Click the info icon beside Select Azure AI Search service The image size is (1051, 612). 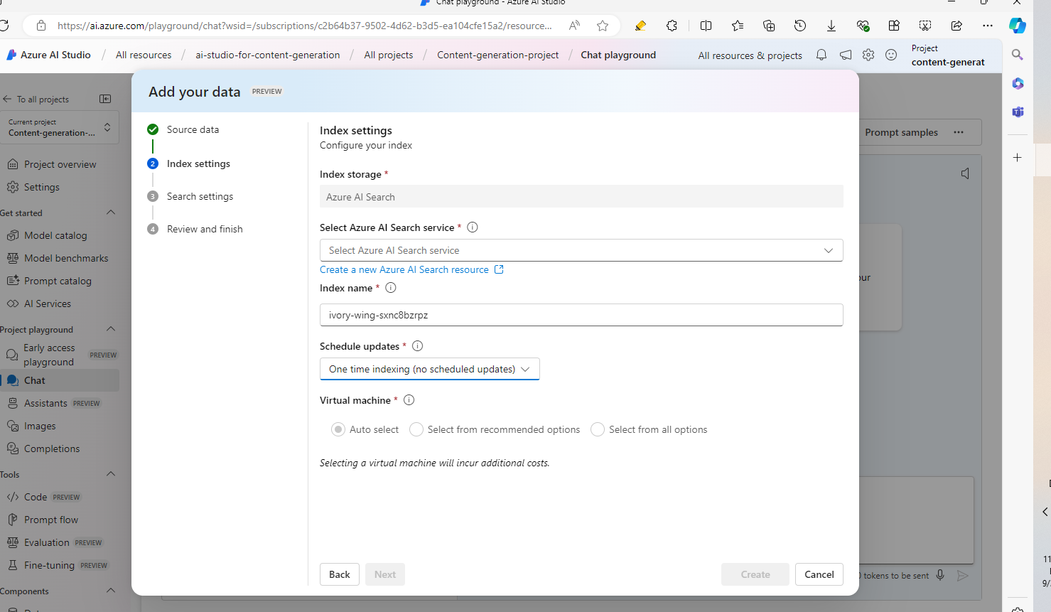point(473,227)
